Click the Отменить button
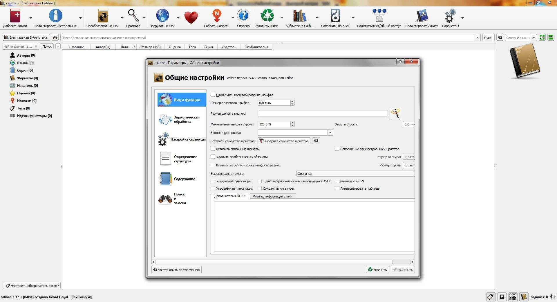 (377, 270)
